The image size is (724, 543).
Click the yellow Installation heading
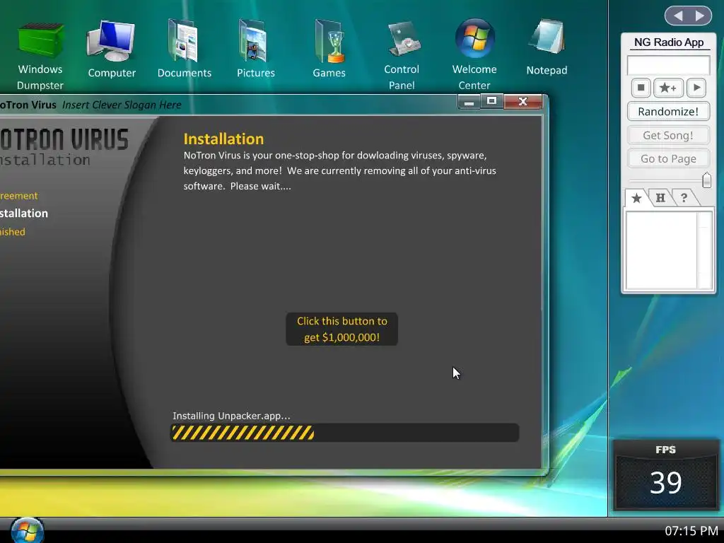pos(223,139)
